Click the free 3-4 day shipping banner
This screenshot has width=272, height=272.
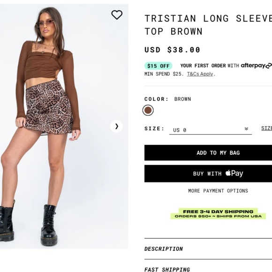point(218,214)
